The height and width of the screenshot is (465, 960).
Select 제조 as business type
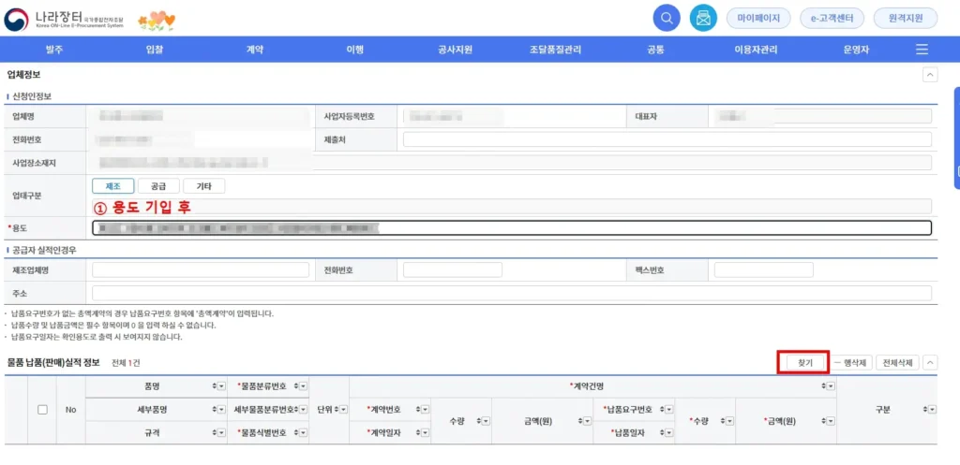point(112,186)
